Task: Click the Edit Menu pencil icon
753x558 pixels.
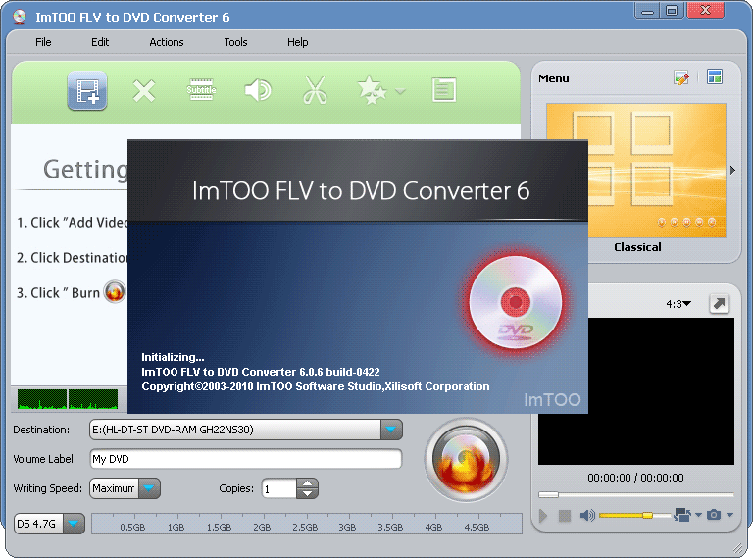Action: pos(681,77)
